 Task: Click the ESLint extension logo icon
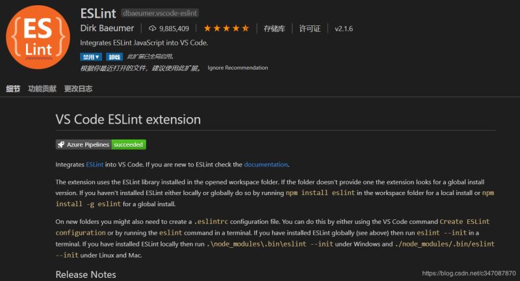(x=38, y=37)
